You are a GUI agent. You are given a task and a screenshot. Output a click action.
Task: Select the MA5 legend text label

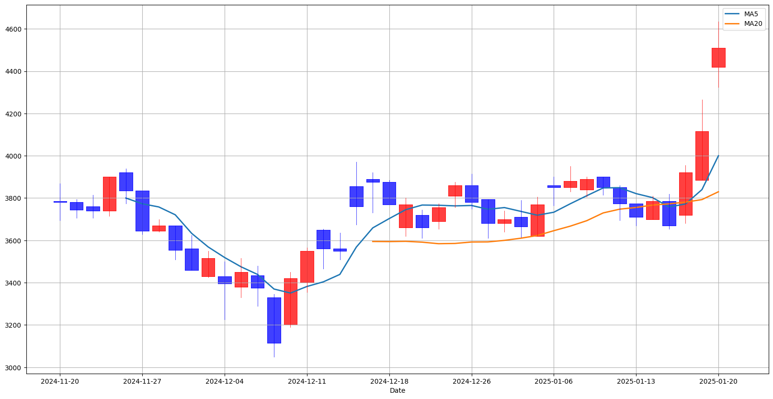click(x=751, y=14)
